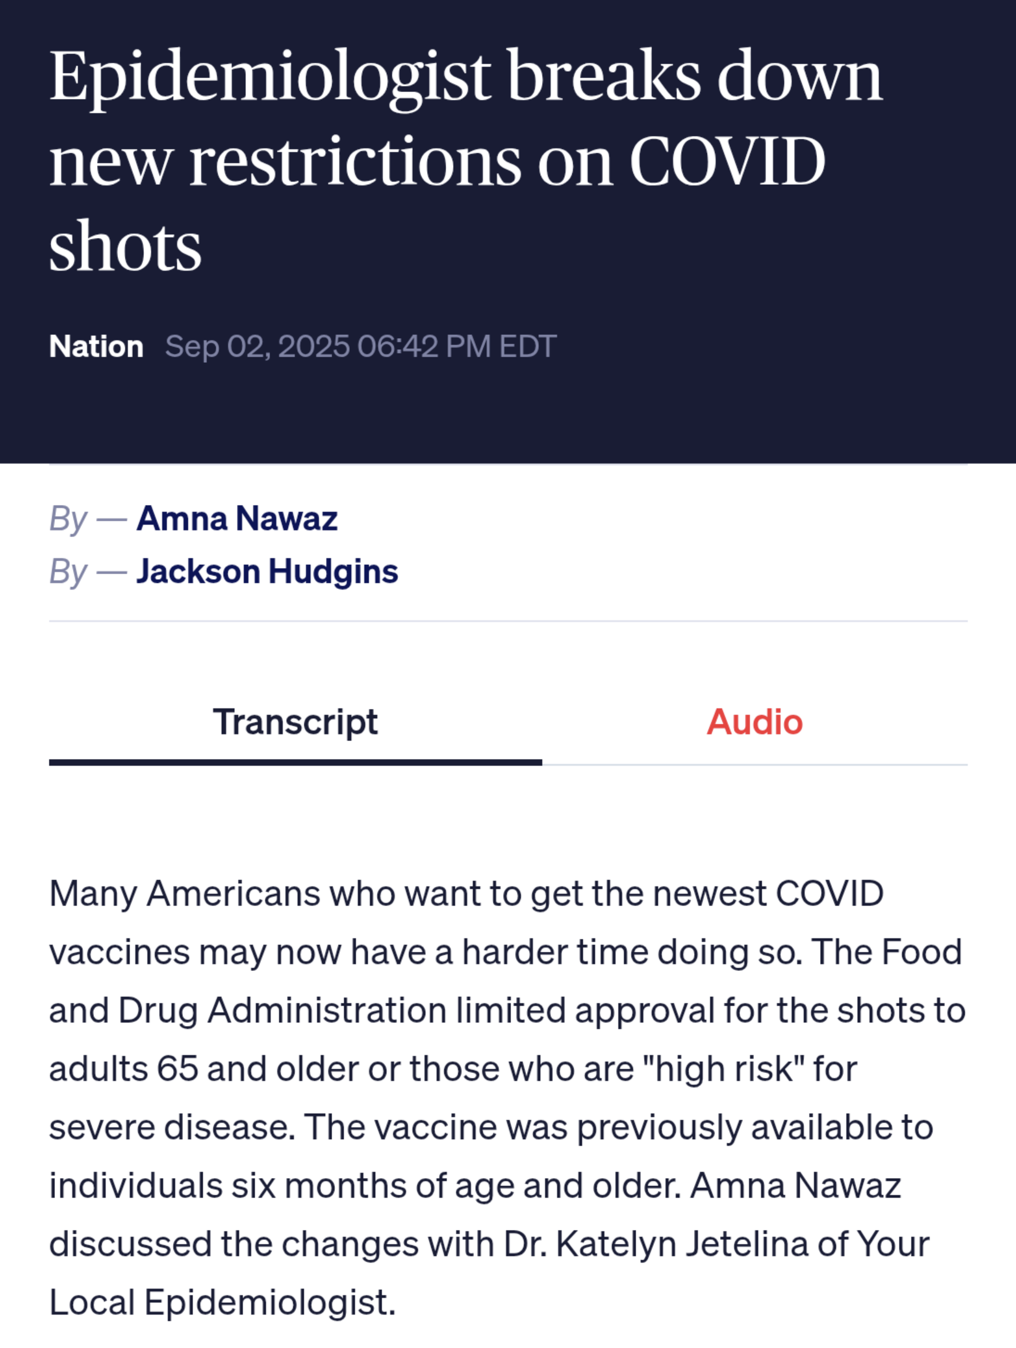Open author Amna Nawaz's profile
This screenshot has height=1348, width=1016.
(x=237, y=518)
